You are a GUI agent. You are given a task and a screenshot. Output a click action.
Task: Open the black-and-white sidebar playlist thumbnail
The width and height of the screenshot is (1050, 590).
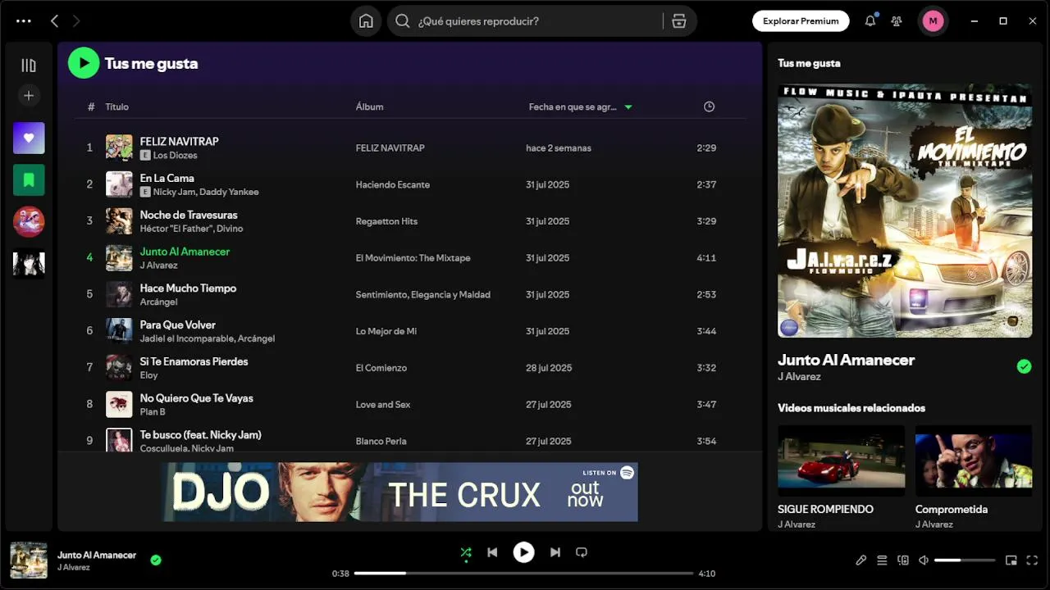tap(29, 264)
